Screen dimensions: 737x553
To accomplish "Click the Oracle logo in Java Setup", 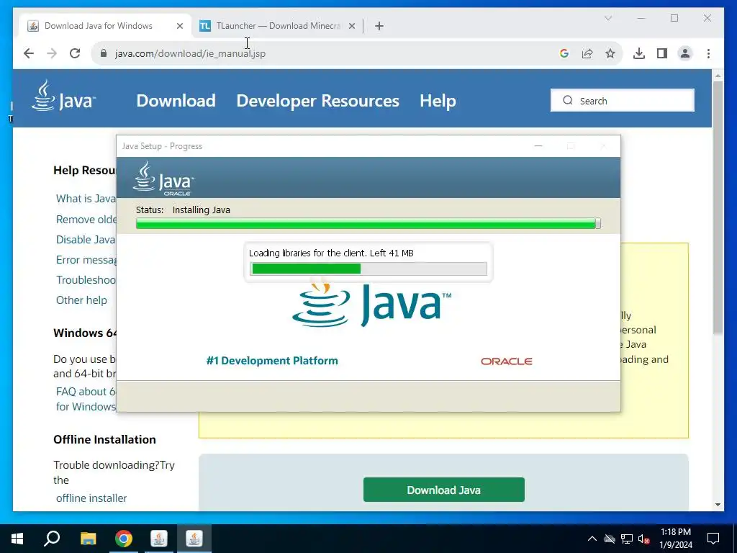I will point(506,361).
